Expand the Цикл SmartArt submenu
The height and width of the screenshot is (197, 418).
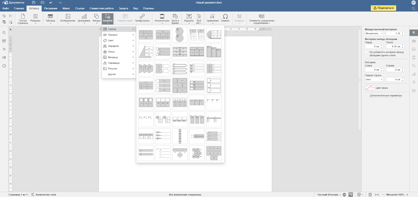(119, 40)
